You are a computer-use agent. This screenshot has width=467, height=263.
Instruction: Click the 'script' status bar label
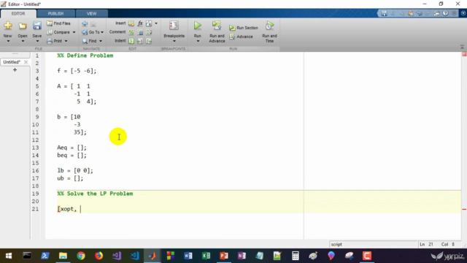[x=336, y=244]
